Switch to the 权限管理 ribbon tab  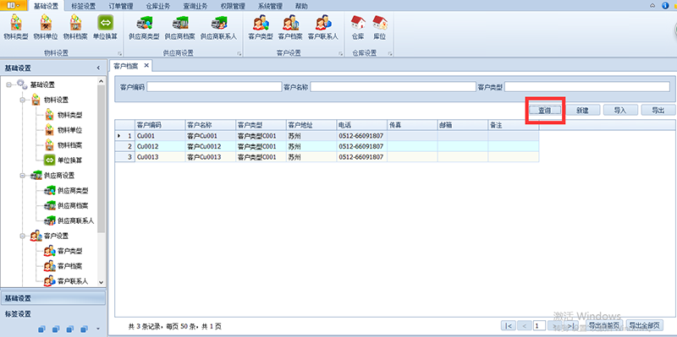[233, 6]
